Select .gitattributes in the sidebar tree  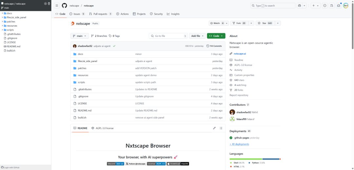[x=13, y=34]
